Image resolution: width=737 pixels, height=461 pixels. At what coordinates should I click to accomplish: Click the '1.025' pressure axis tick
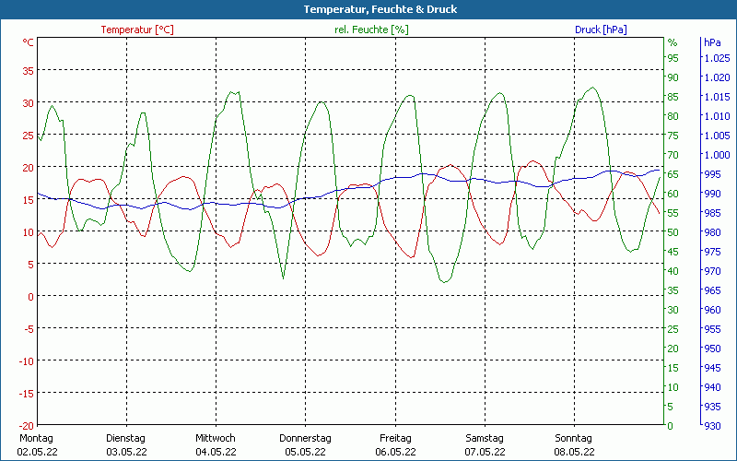[x=717, y=58]
